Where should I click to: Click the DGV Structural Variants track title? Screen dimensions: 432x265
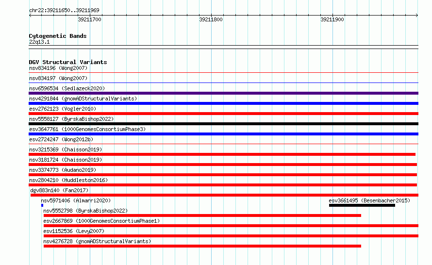pyautogui.click(x=68, y=62)
